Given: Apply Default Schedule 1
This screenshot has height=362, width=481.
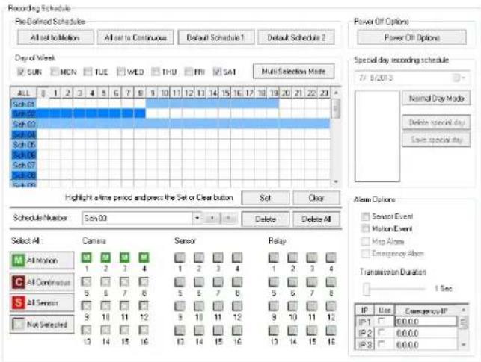Looking at the screenshot, I should pyautogui.click(x=216, y=37).
